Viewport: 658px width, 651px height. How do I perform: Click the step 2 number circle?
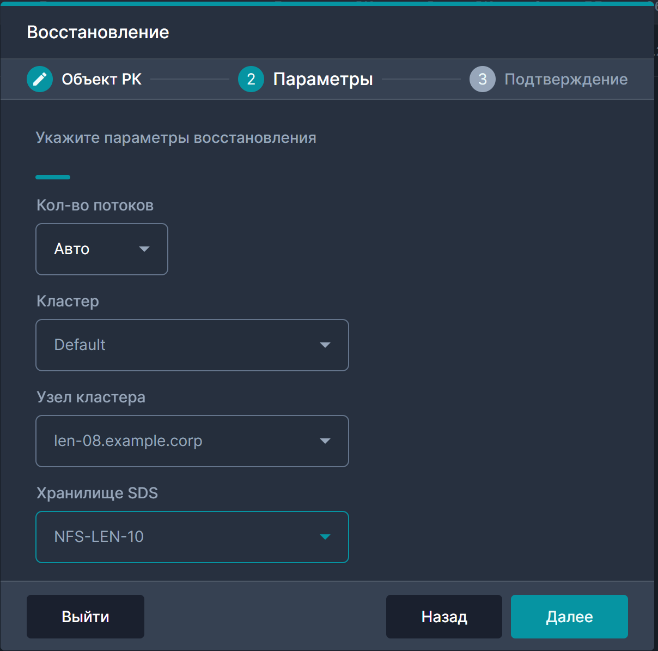251,79
